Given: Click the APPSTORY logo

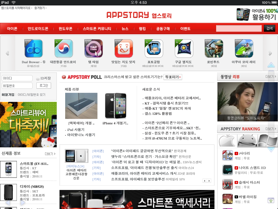Looking at the screenshot, I should point(139,15).
